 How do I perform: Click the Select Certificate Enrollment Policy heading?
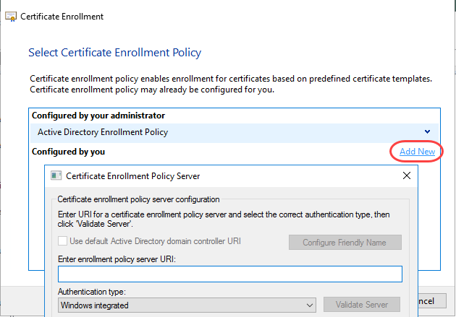click(x=114, y=53)
